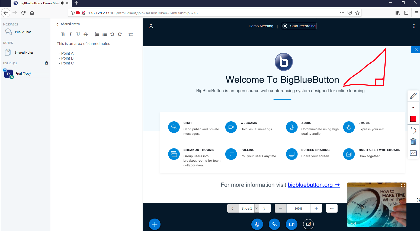Viewport: 420px width, 231px height.
Task: Open the Slide 1 selector dropdown
Action: click(x=249, y=209)
